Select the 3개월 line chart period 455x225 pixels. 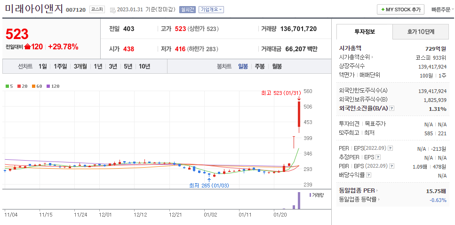click(x=80, y=66)
